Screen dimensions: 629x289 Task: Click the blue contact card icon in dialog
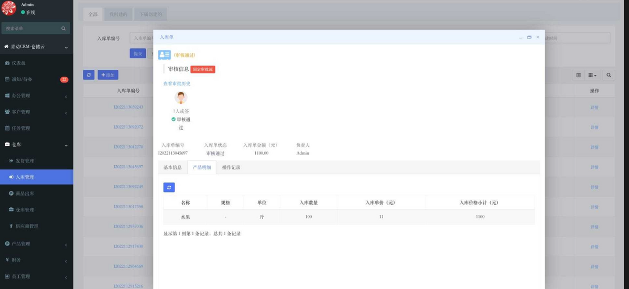coord(164,55)
